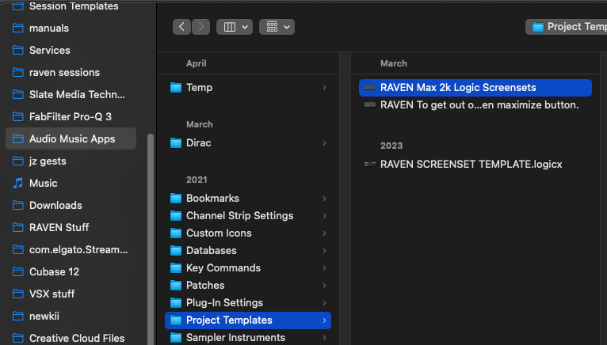The width and height of the screenshot is (607, 345).
Task: Expand Bookmarks via its chevron
Action: 324,199
